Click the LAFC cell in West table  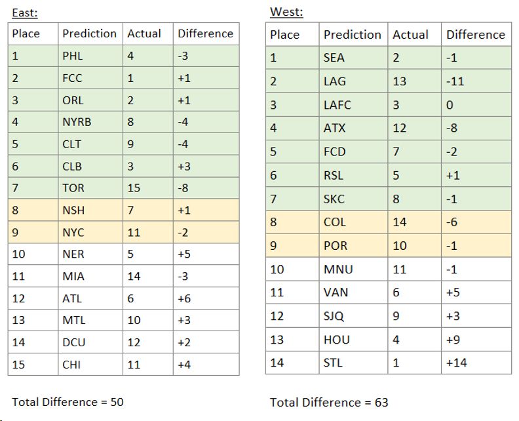click(337, 105)
